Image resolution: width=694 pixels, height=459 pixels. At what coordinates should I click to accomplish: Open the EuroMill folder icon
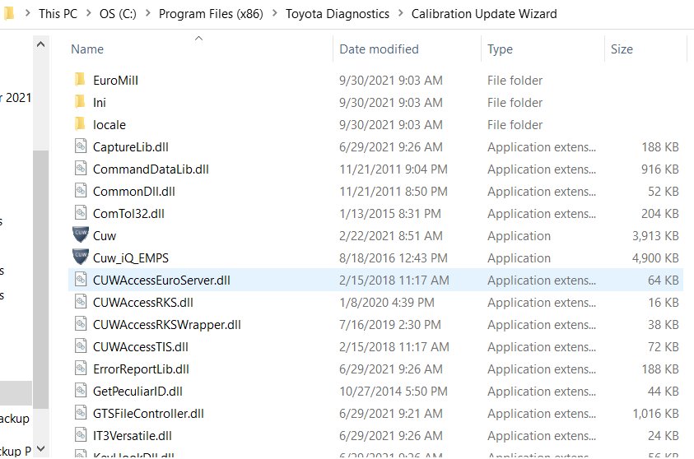click(80, 80)
